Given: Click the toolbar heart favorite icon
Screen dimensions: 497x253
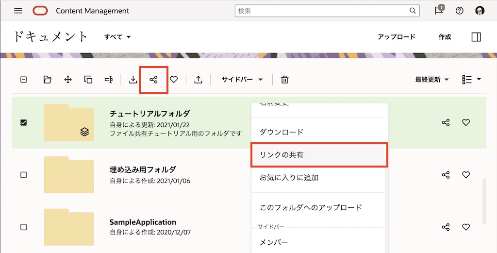Looking at the screenshot, I should 174,80.
